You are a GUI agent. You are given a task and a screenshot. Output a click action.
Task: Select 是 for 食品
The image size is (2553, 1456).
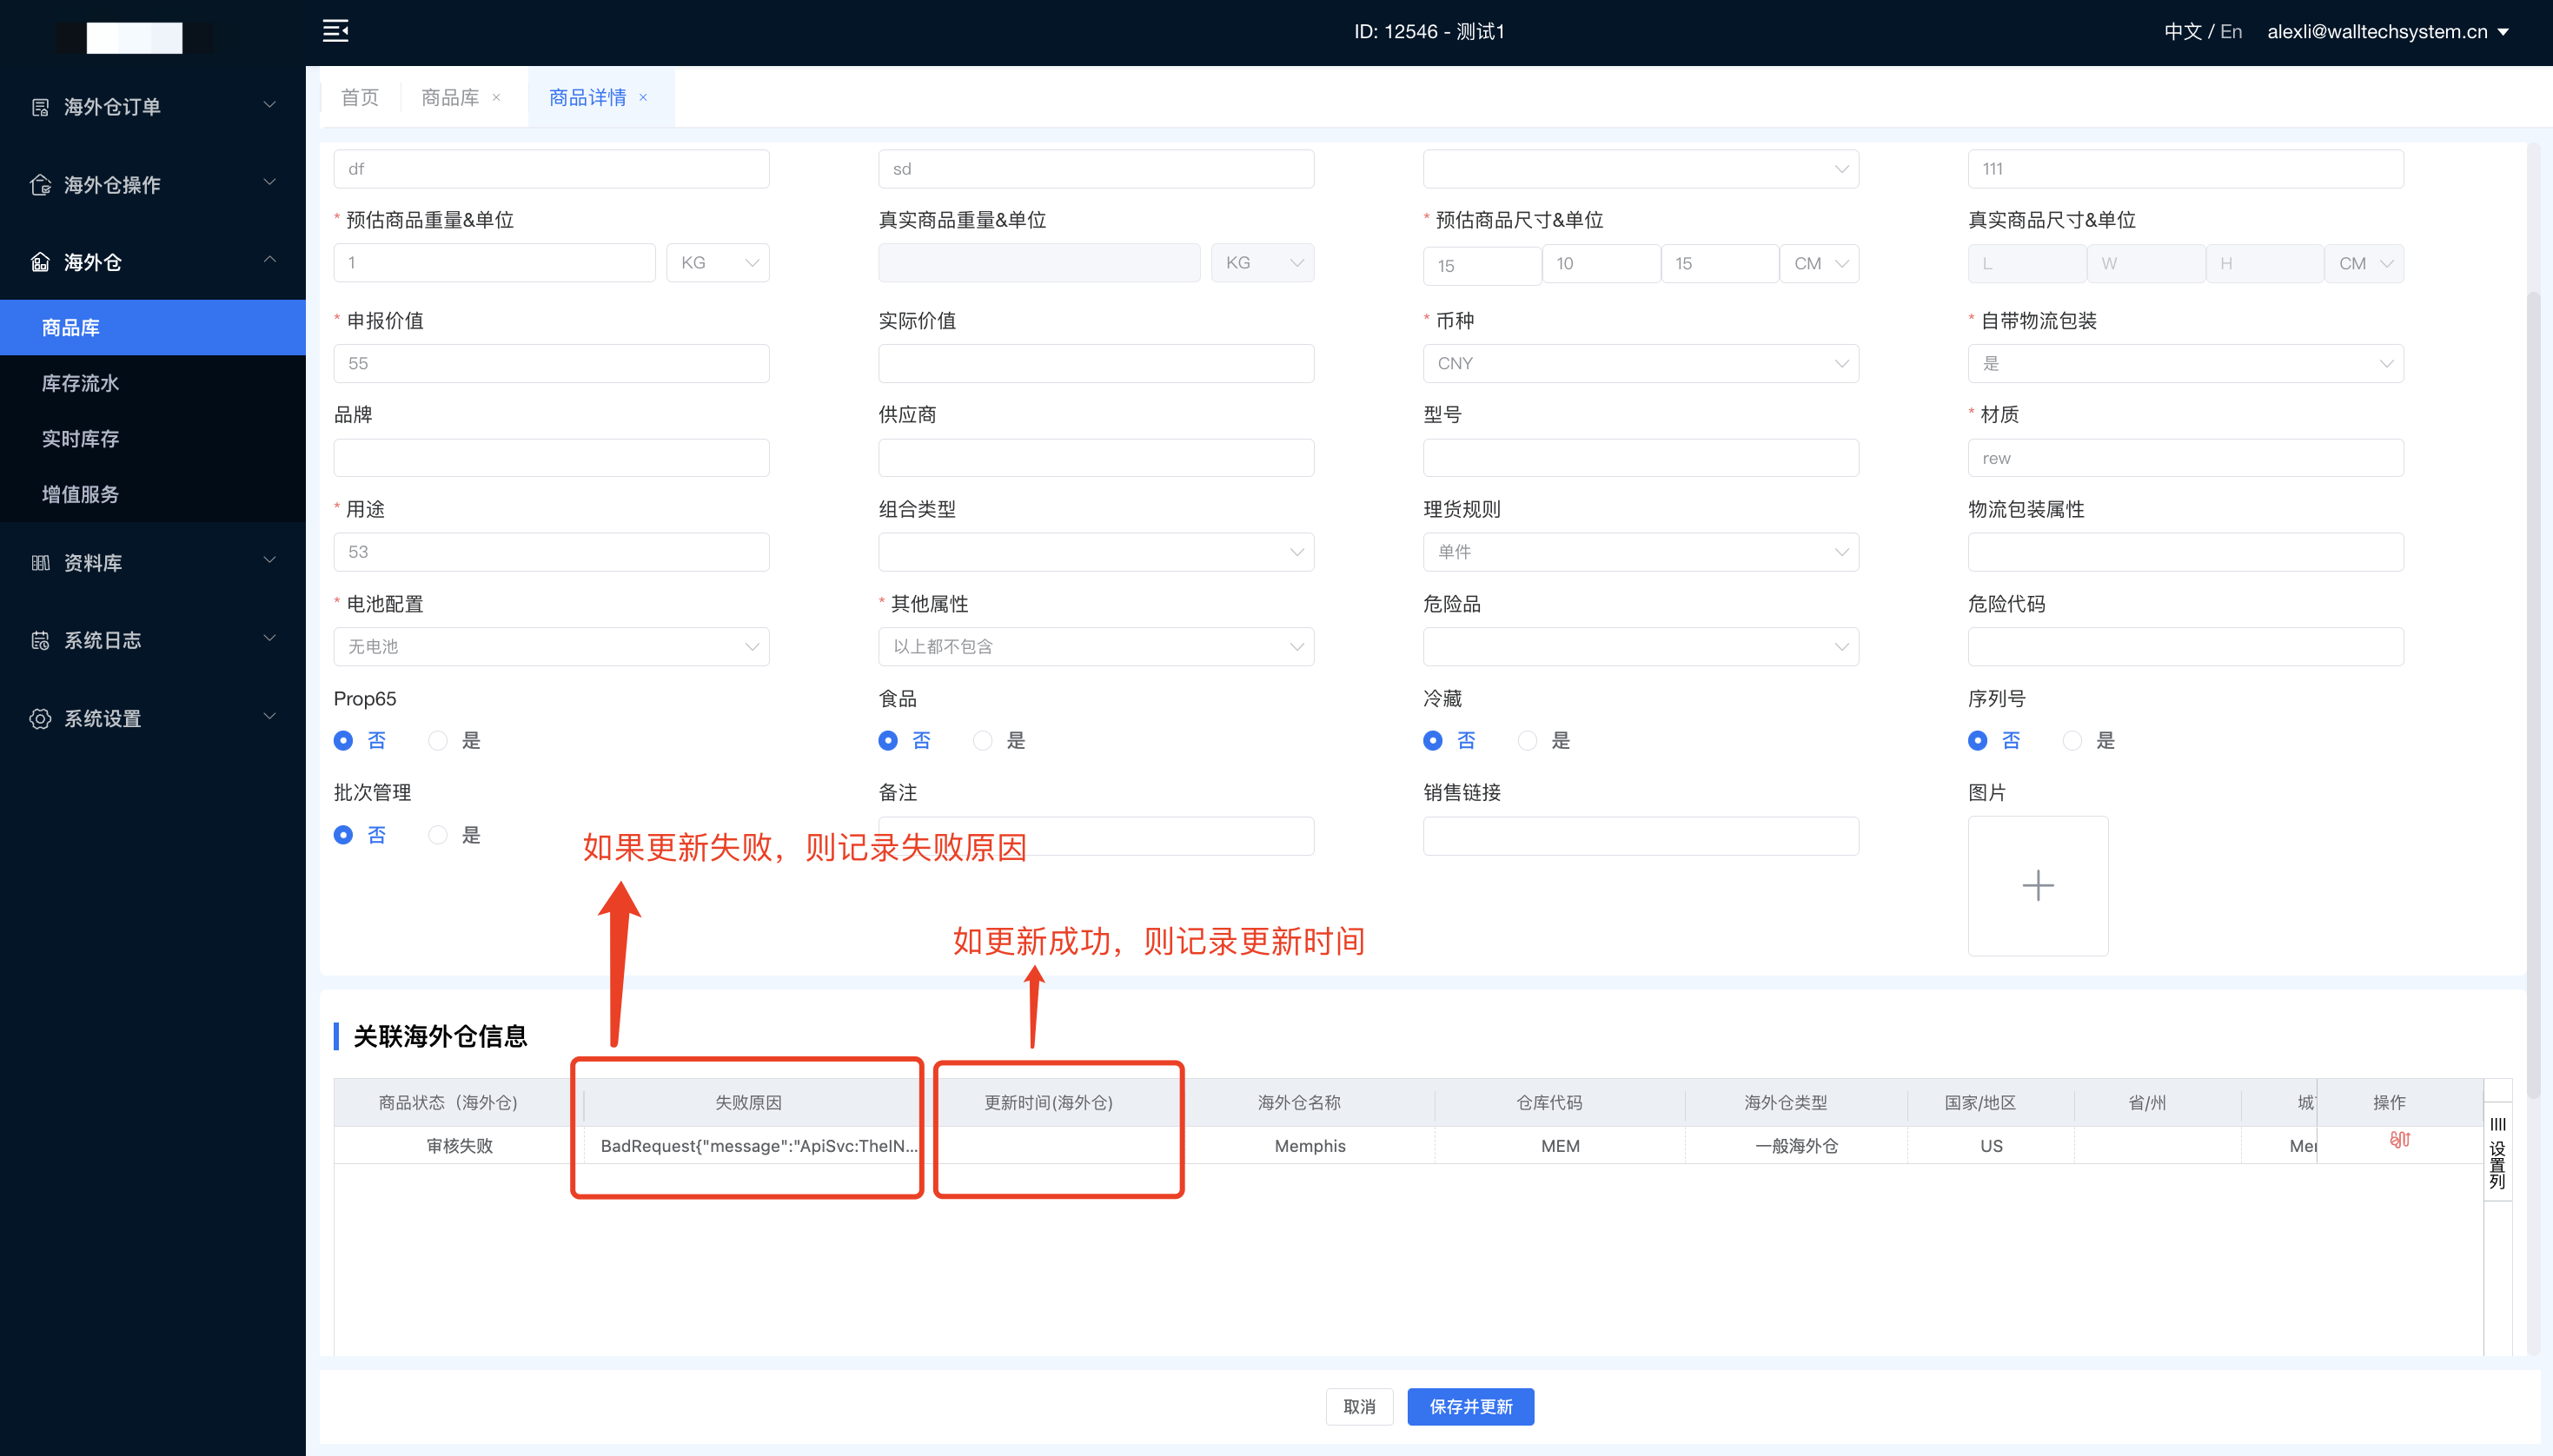tap(983, 741)
